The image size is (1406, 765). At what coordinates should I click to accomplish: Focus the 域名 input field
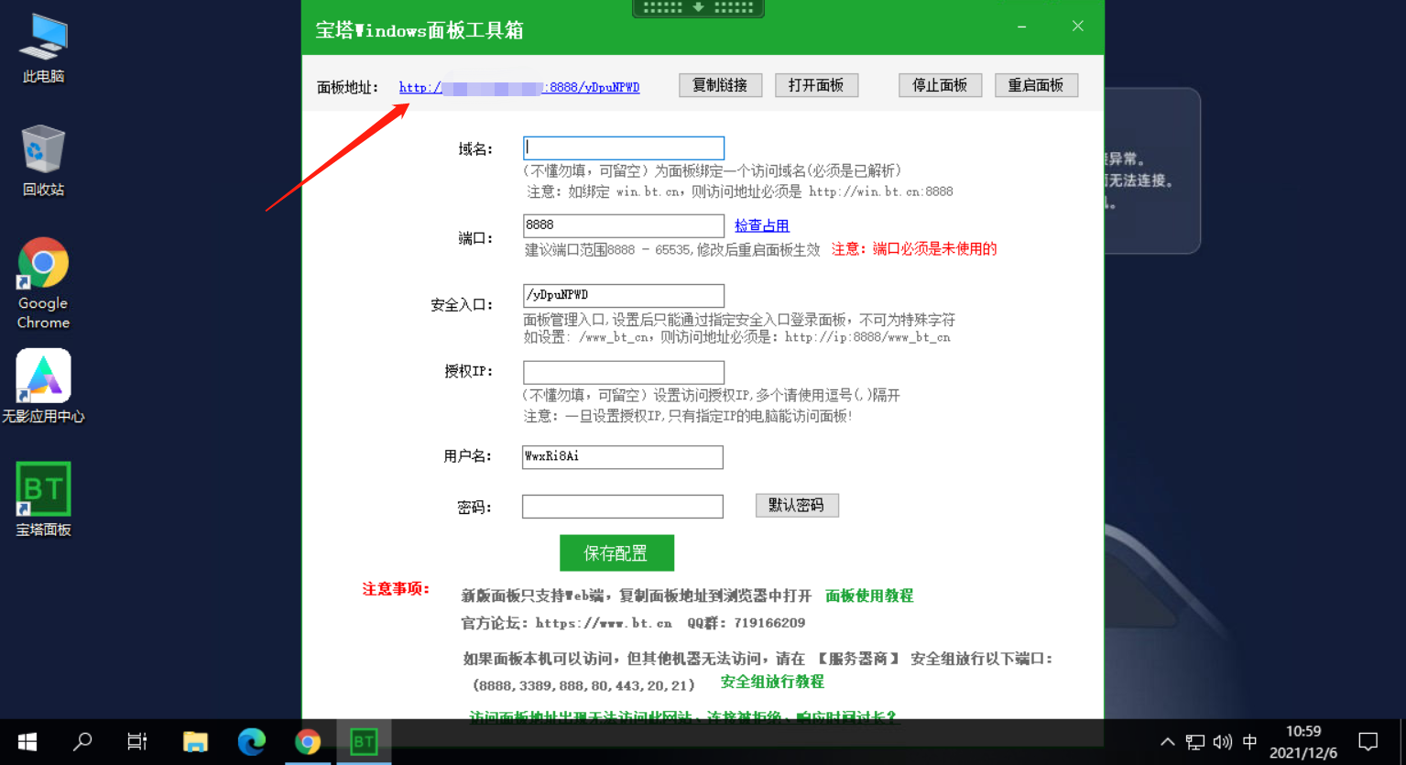click(624, 148)
